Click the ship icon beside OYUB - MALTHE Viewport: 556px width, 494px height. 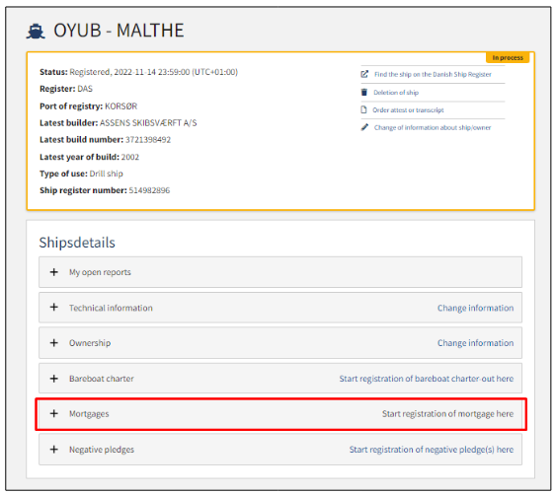tap(36, 32)
